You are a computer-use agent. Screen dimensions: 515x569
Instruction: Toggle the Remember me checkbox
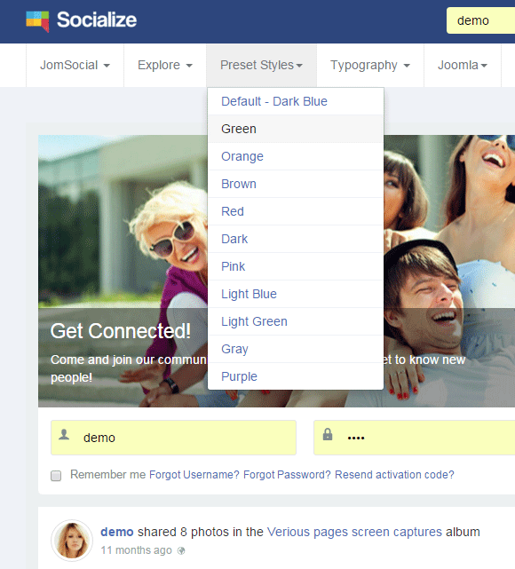click(56, 476)
